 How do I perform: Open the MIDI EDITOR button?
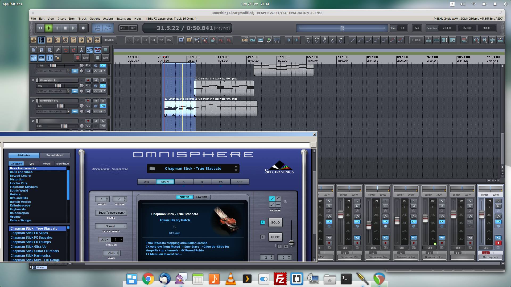416,40
